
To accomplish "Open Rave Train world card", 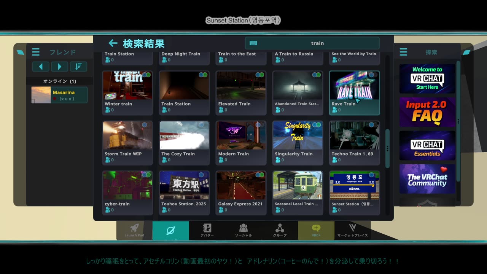I will click(354, 93).
